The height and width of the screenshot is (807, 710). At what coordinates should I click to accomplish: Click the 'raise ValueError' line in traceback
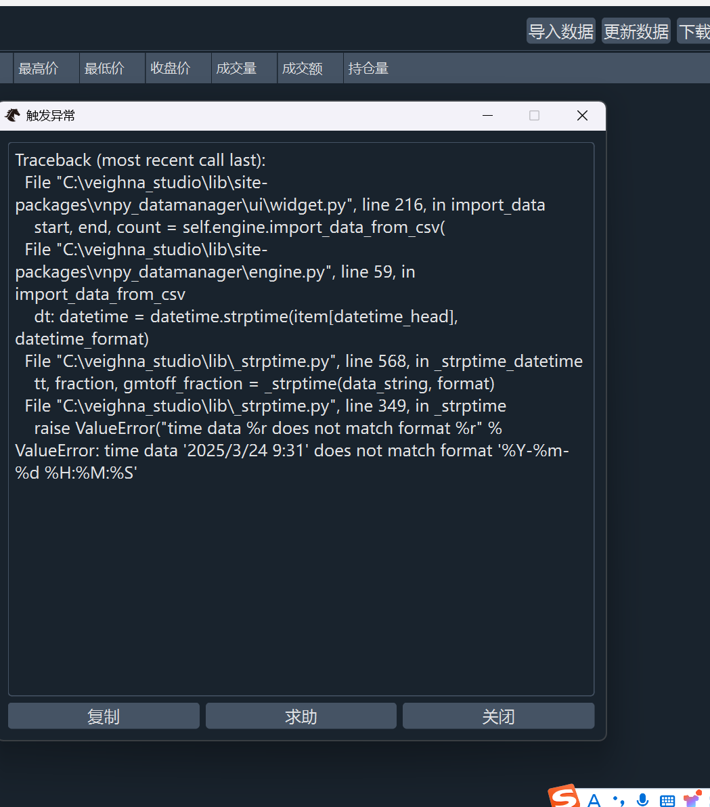coord(268,428)
